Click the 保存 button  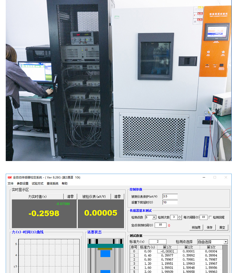[210, 228]
